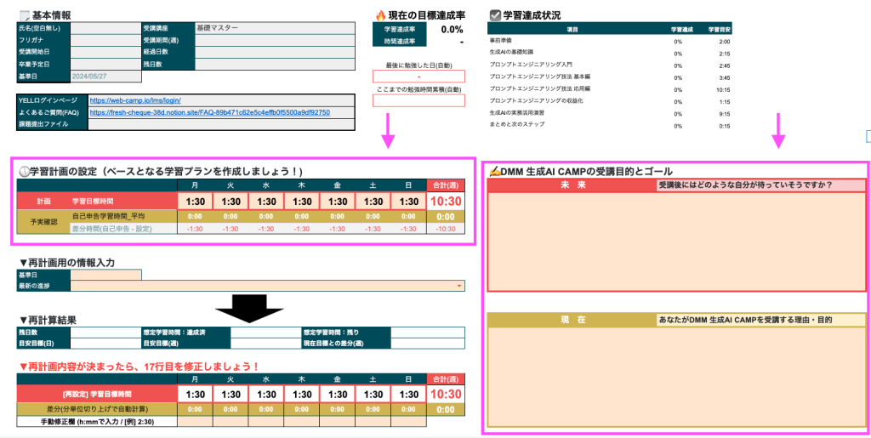Select the Monday cell in 手動修正欄 row

pyautogui.click(x=195, y=421)
